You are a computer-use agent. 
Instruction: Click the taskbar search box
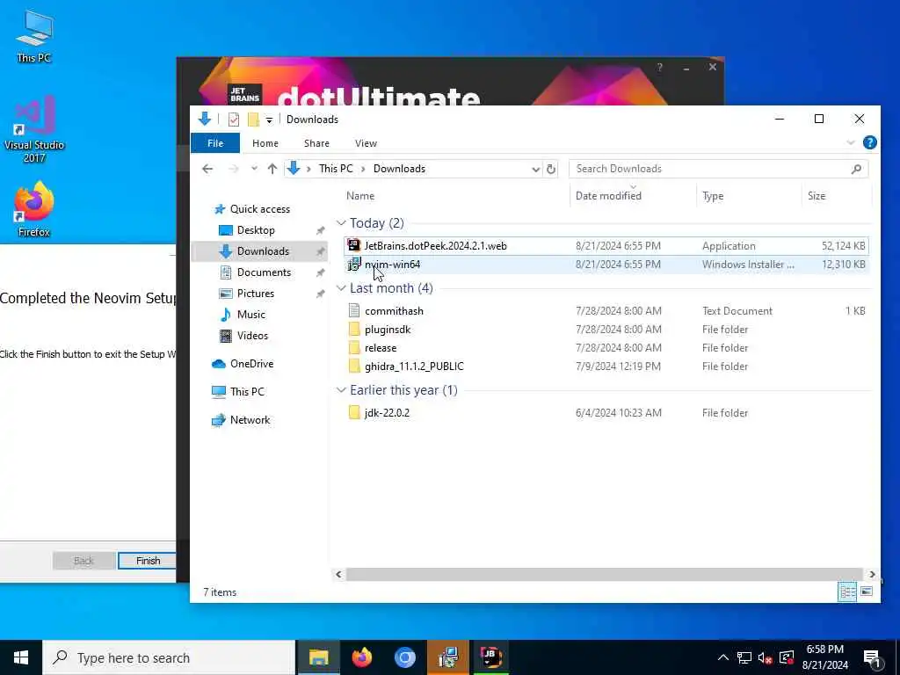tap(169, 657)
